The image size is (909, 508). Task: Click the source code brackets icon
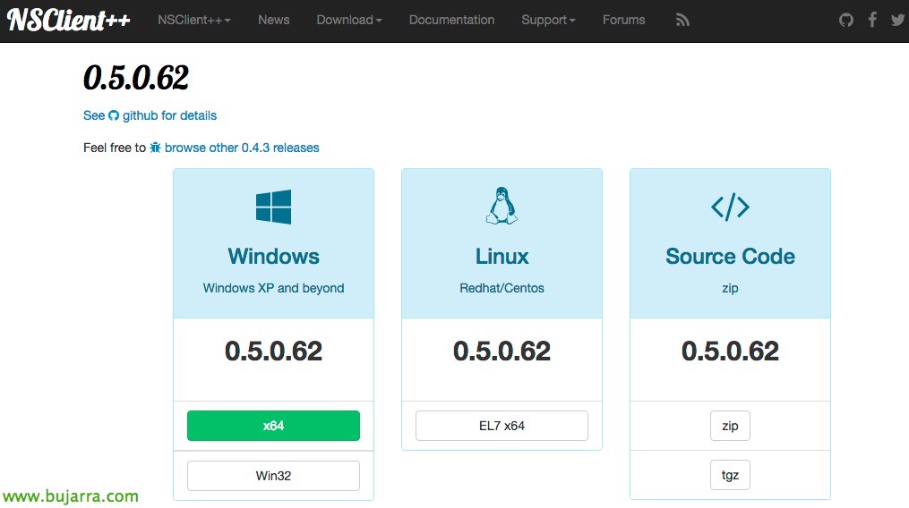[730, 207]
